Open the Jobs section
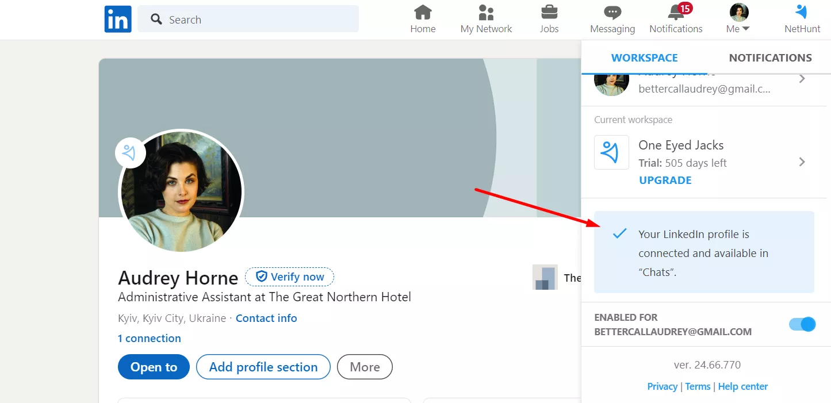The height and width of the screenshot is (403, 831). pyautogui.click(x=549, y=19)
